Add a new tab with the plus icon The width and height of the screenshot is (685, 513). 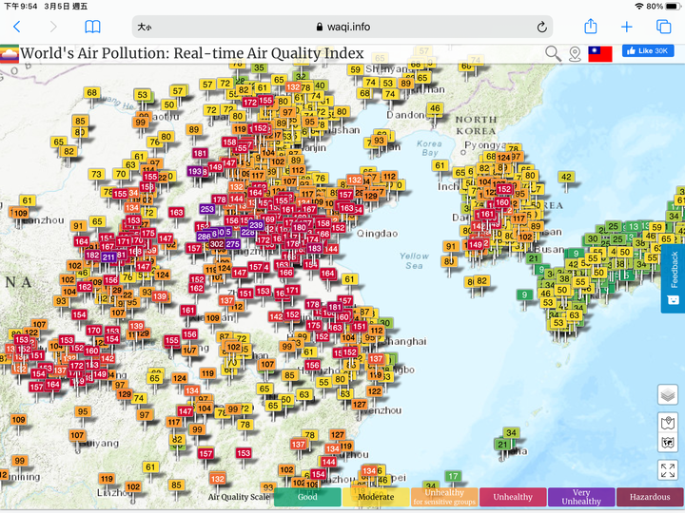[627, 27]
